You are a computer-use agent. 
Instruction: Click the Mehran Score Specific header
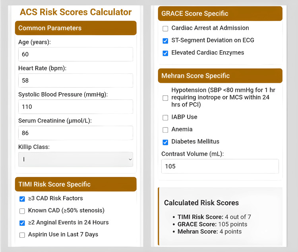coord(220,76)
